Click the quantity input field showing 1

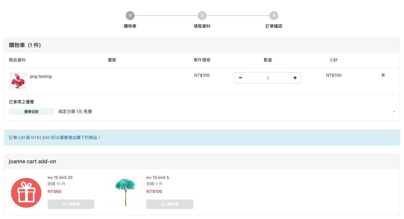pyautogui.click(x=268, y=78)
